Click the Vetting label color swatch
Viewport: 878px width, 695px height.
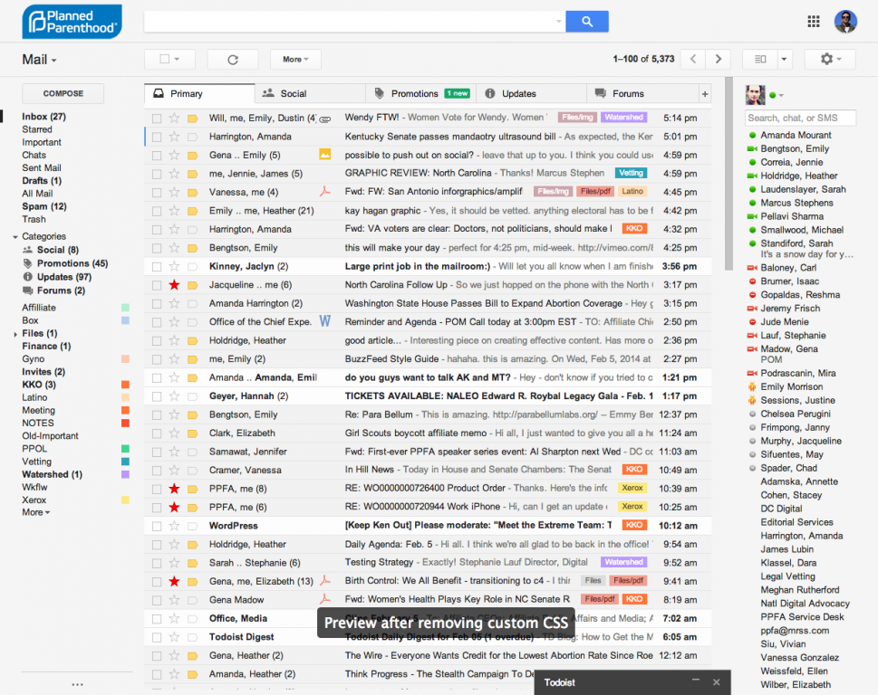[125, 462]
